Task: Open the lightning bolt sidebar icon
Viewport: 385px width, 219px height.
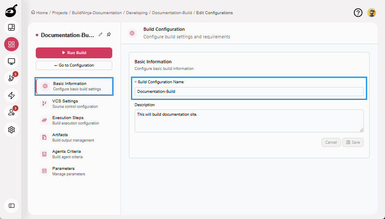Action: coord(11,95)
